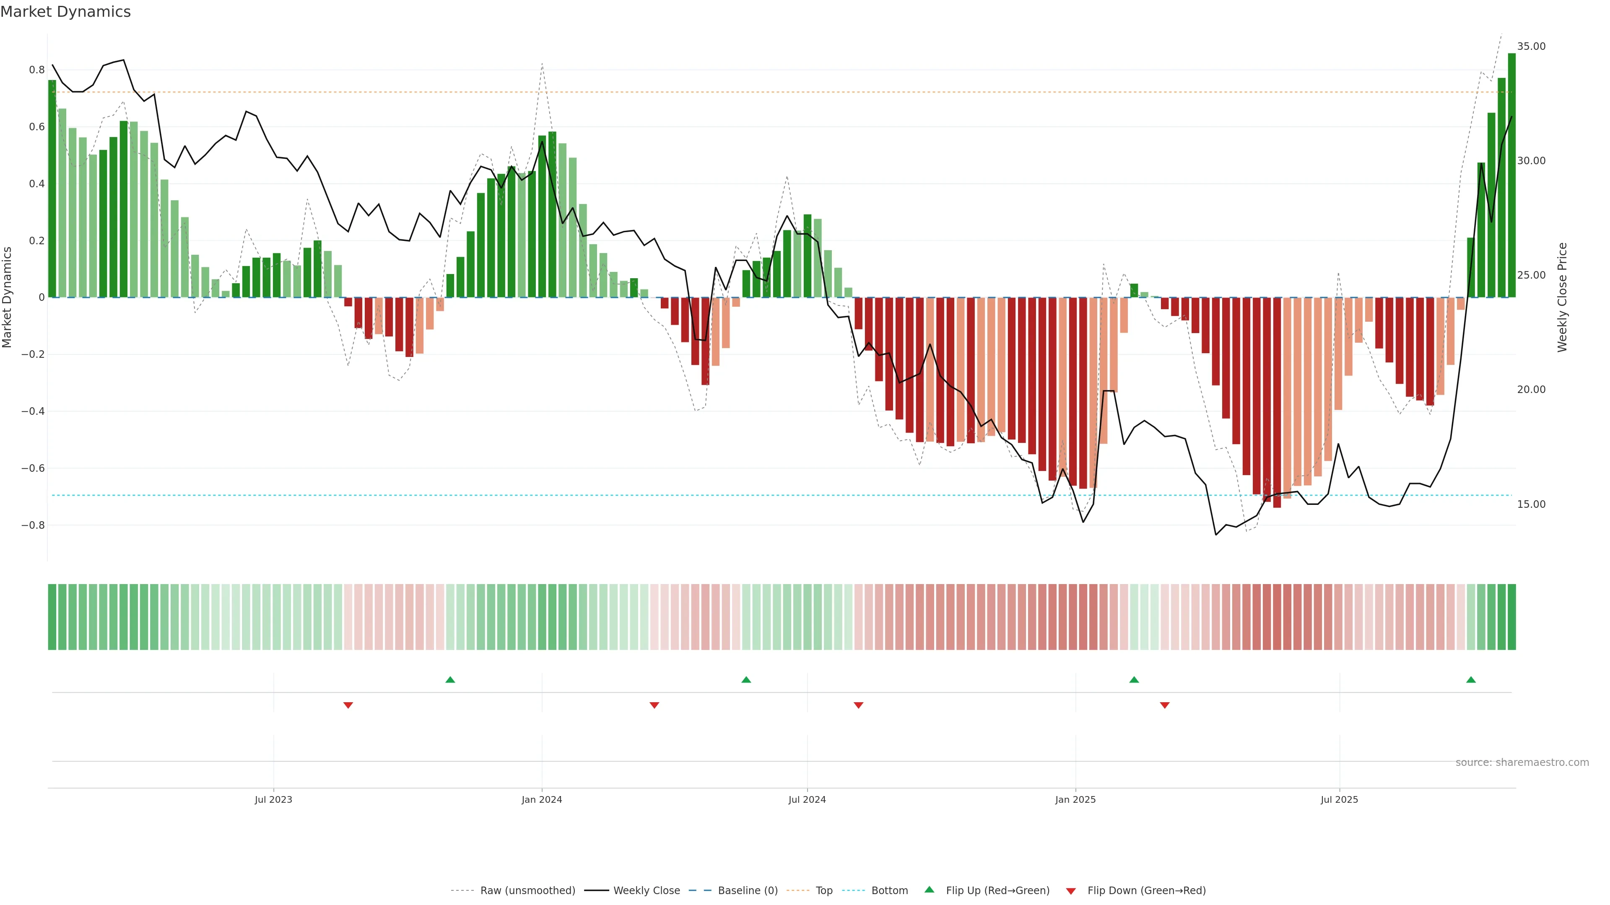Click the Jul 2025 x-axis label
This screenshot has width=1610, height=905.
point(1339,799)
